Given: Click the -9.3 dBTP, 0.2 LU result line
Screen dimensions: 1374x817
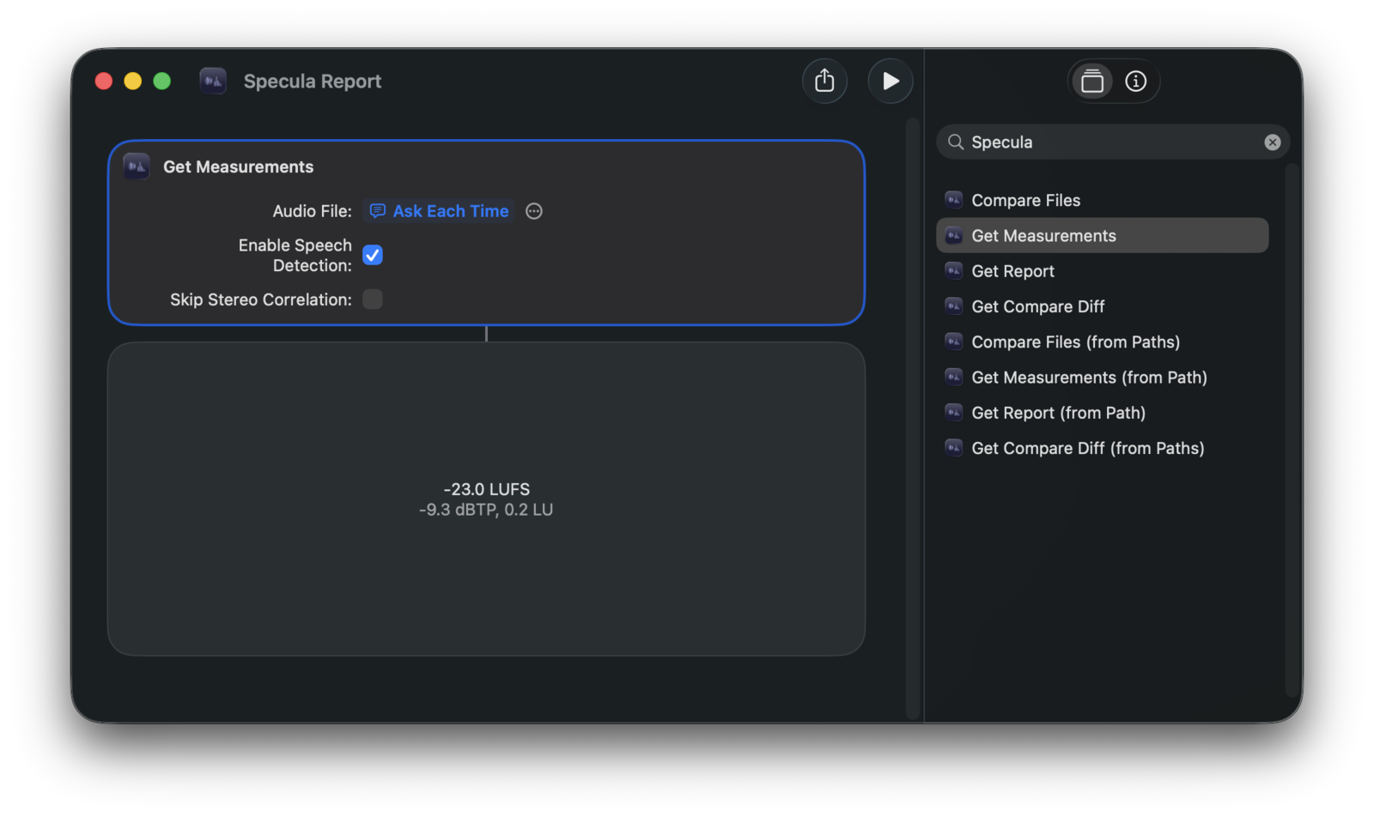Looking at the screenshot, I should click(486, 510).
